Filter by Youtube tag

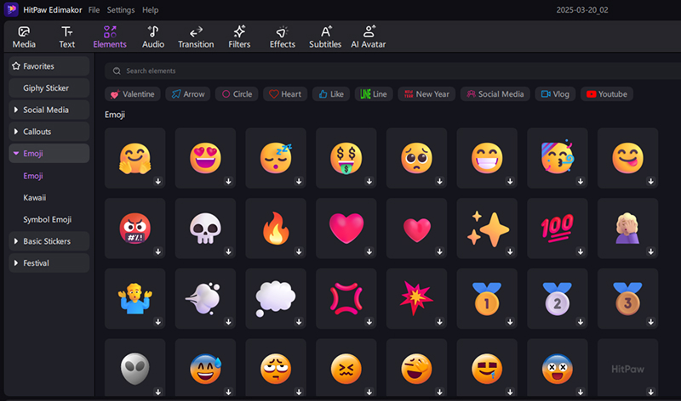coord(607,94)
